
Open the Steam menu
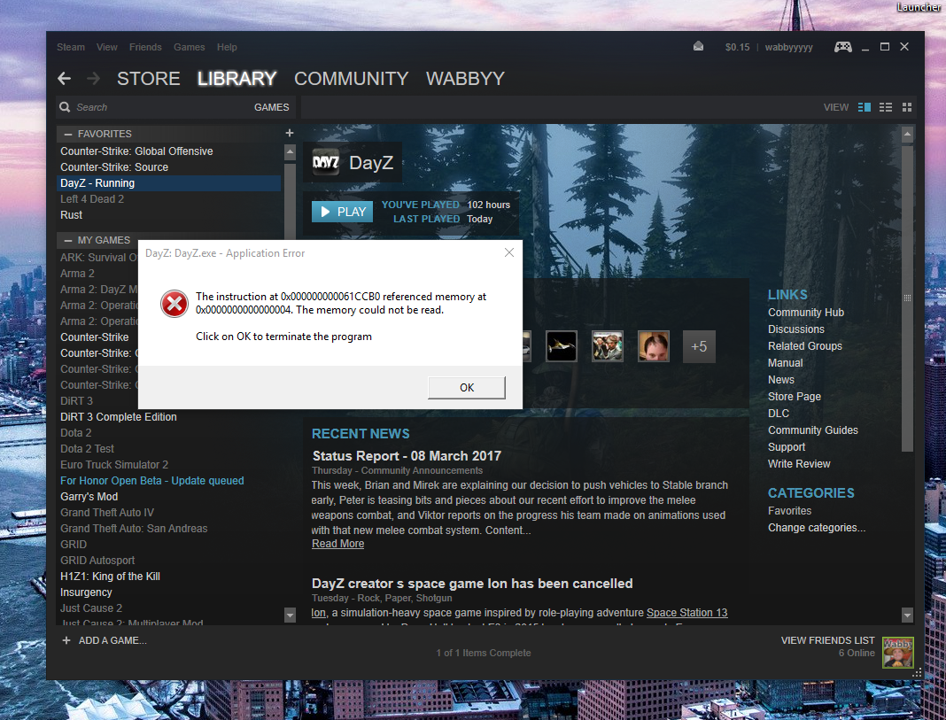(71, 47)
